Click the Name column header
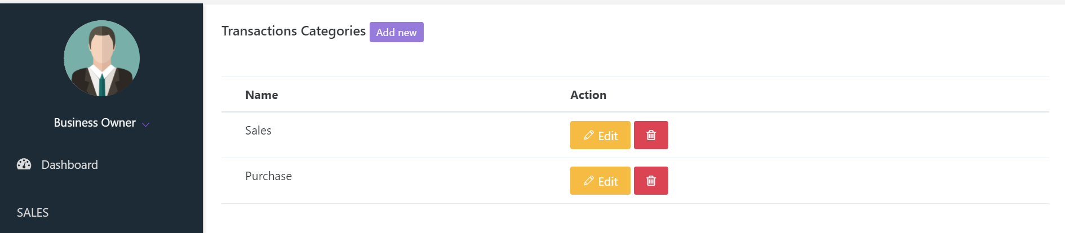 coord(261,95)
